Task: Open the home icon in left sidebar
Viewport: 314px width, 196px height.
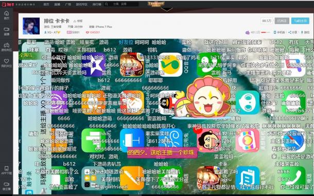Action: click(x=6, y=13)
